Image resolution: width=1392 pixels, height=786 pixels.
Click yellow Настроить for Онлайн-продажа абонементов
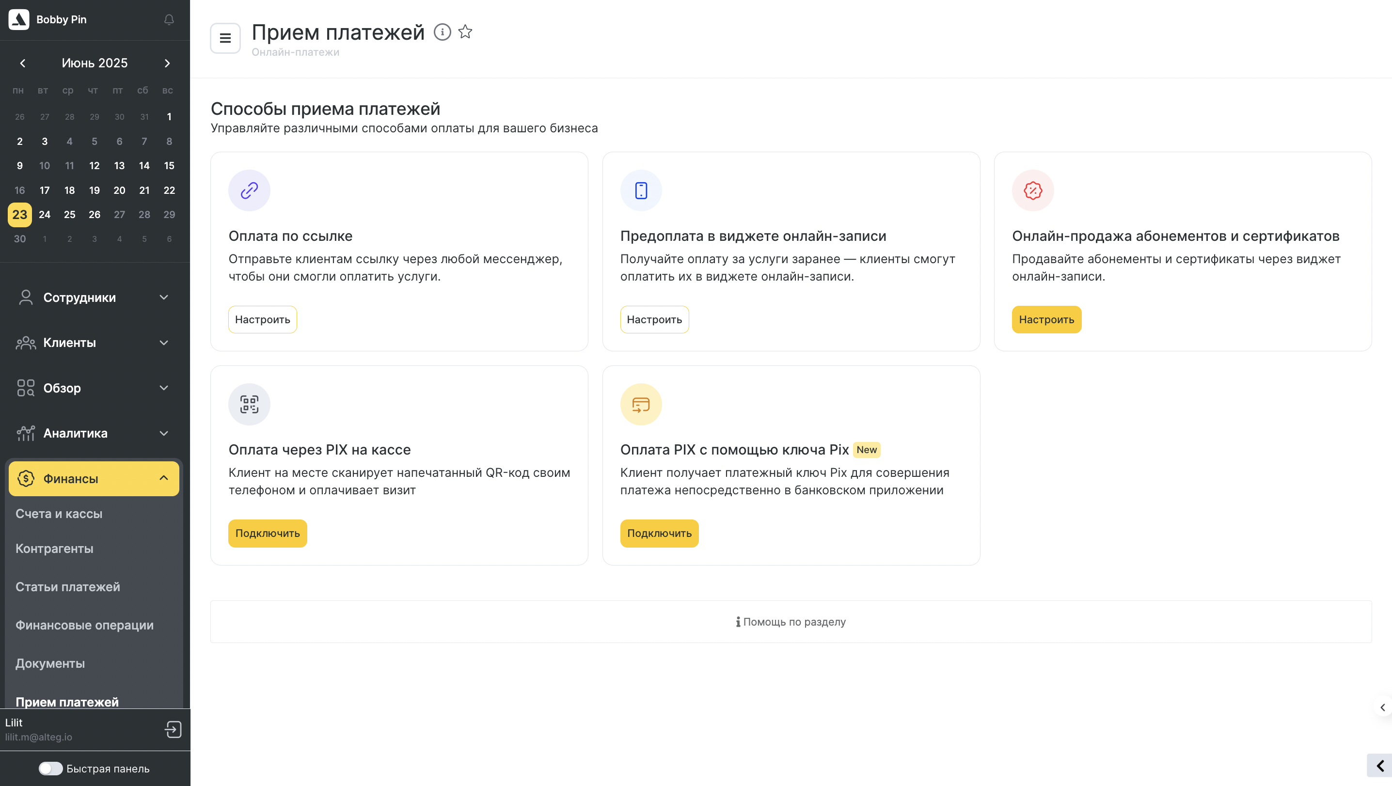[1046, 319]
